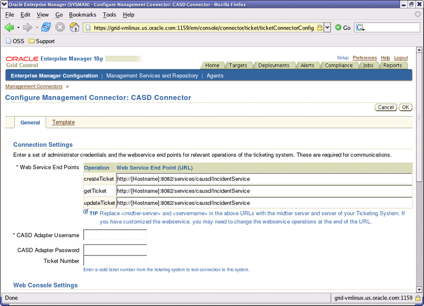Open the Template sub-tab
424x306 pixels.
pos(63,122)
